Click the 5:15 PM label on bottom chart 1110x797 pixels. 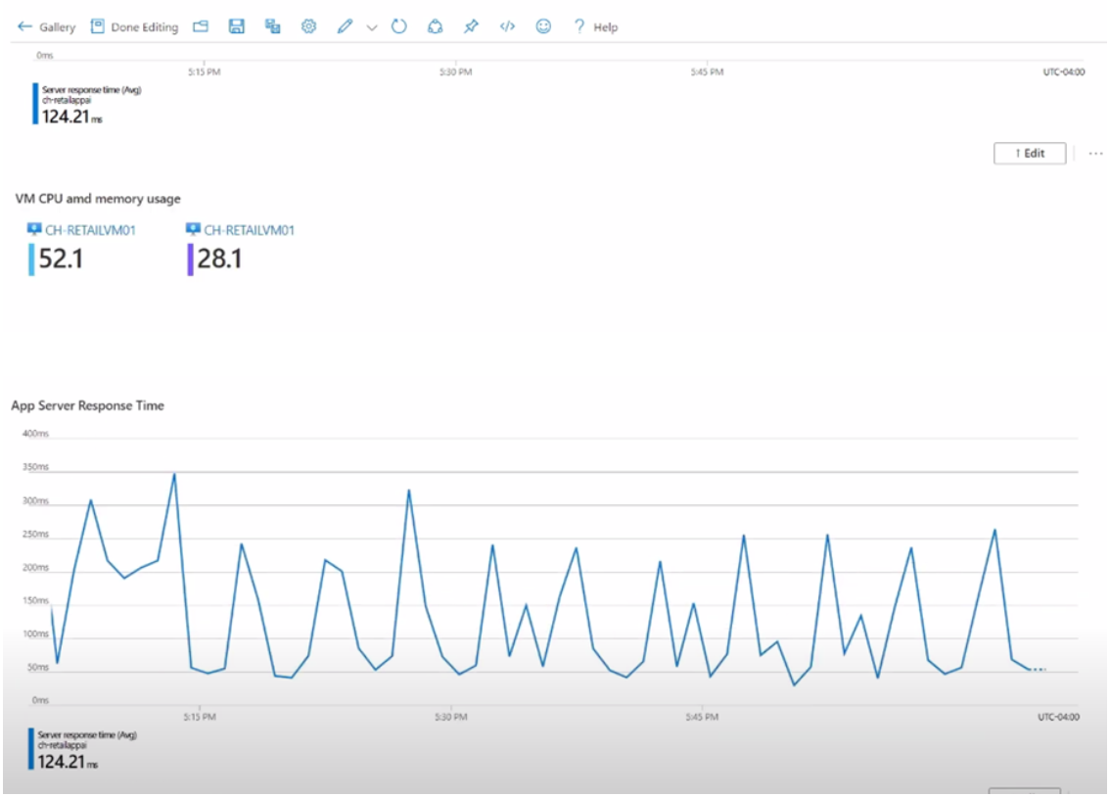click(200, 717)
